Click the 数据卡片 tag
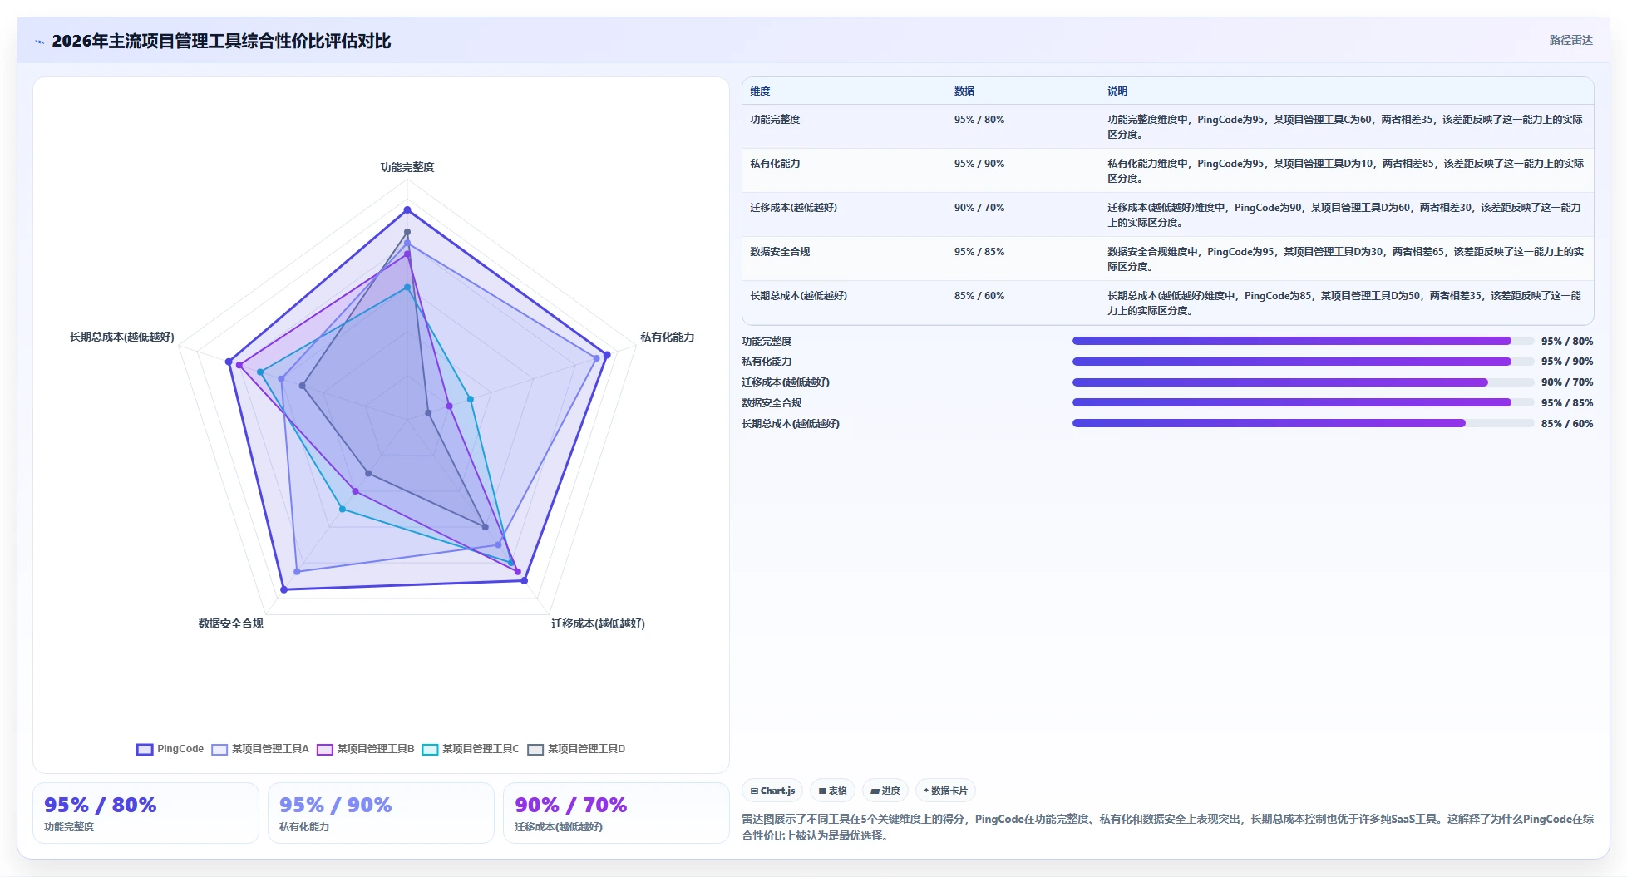Image resolution: width=1627 pixels, height=877 pixels. [945, 791]
